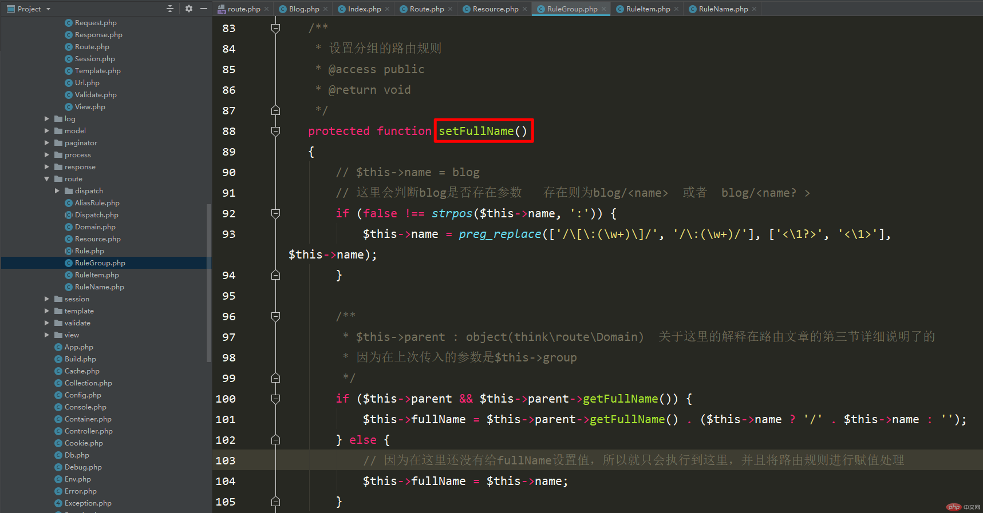Click the route.php tab file icon
Image resolution: width=983 pixels, height=513 pixels.
coord(222,9)
